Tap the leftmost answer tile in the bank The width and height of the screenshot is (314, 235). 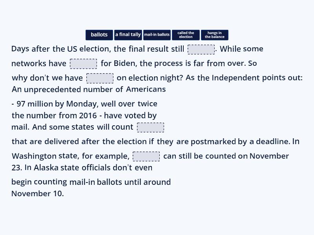(99, 35)
